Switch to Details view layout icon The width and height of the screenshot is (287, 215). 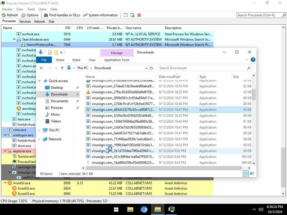[246, 174]
